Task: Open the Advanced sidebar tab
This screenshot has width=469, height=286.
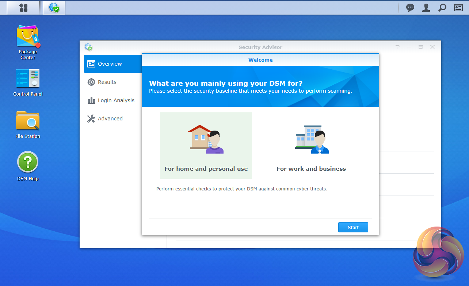Action: click(x=113, y=119)
